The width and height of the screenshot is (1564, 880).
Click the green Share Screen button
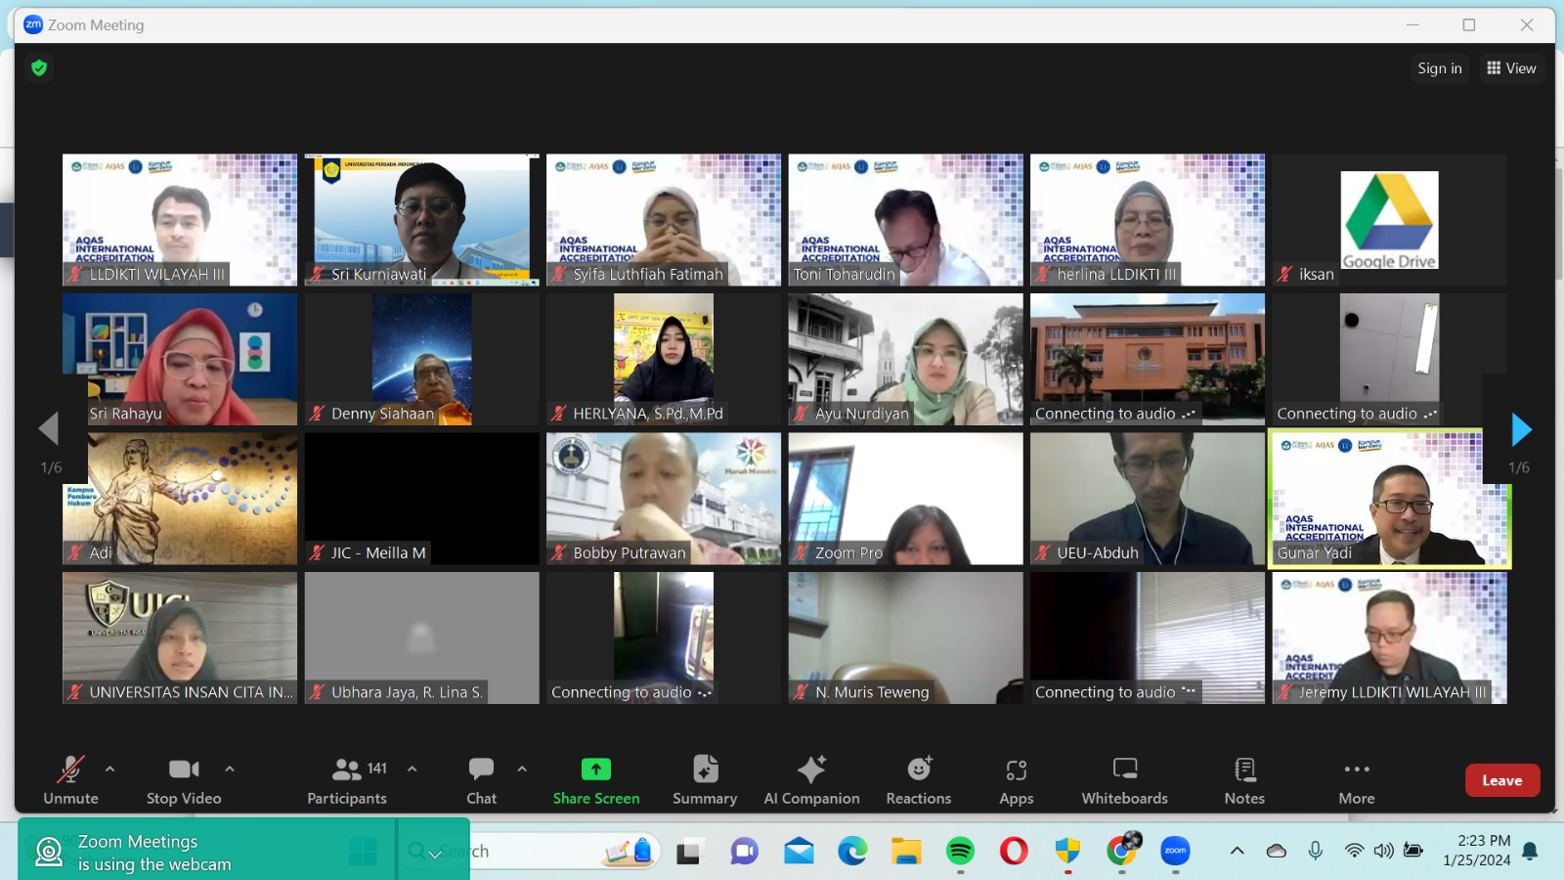[x=596, y=780]
